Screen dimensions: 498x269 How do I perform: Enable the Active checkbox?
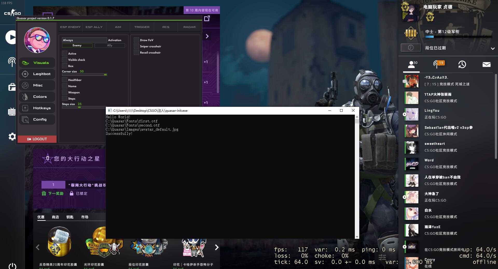pos(65,54)
